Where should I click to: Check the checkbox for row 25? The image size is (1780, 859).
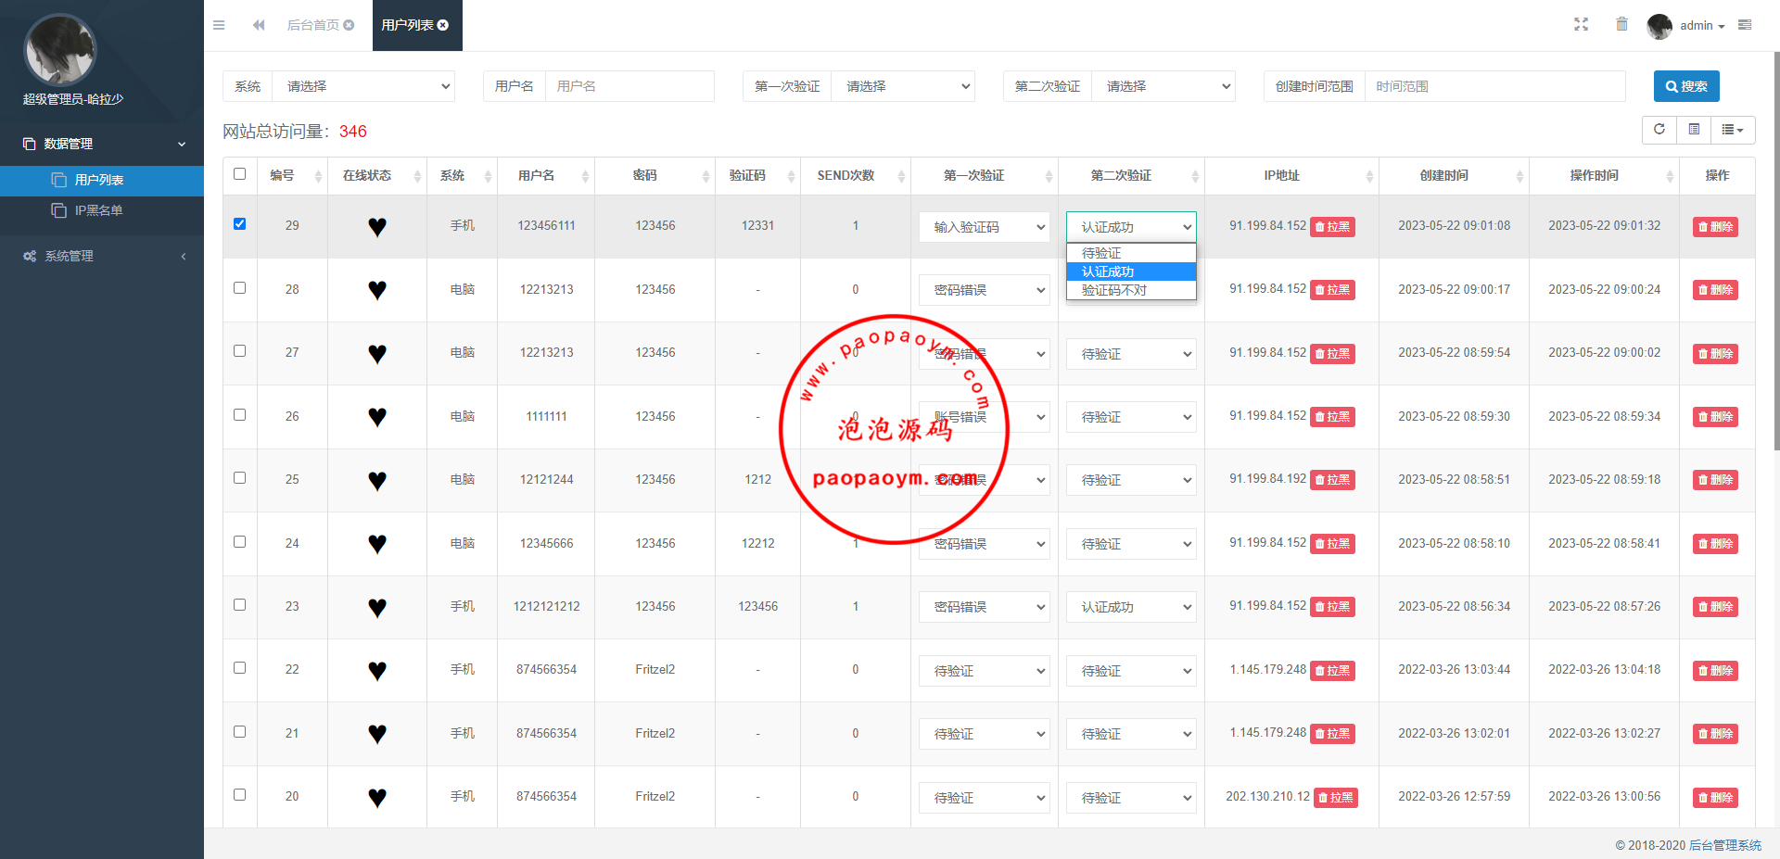[240, 478]
